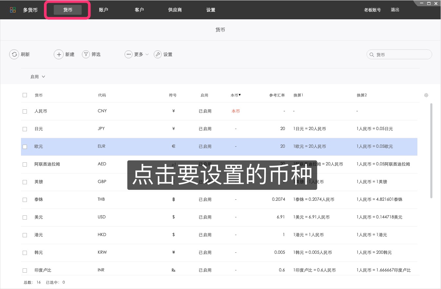The image size is (441, 289).
Task: Select the 日元 currency name
Action: 39,129
